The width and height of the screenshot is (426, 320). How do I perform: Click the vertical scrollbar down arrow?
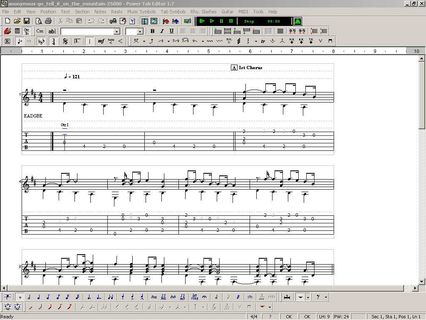[x=422, y=282]
